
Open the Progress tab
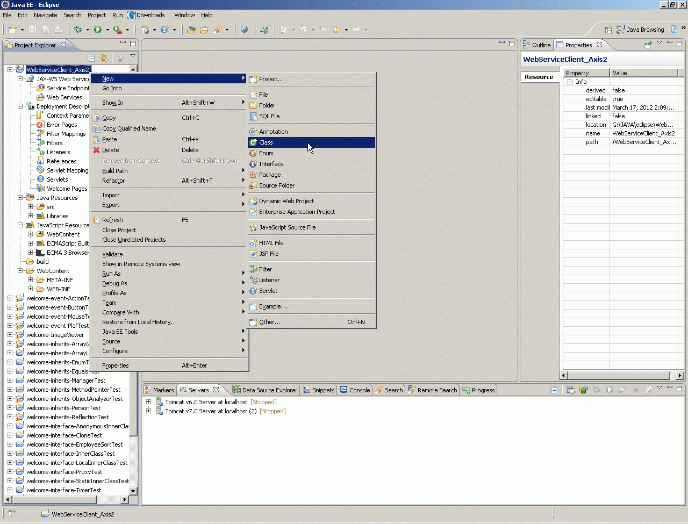coord(478,390)
